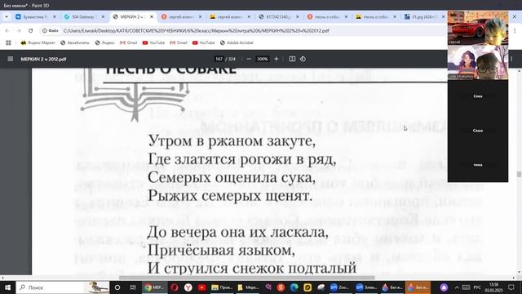Open the red Яндекс icon on taskbar
The height and width of the screenshot is (294, 522).
coord(281,287)
